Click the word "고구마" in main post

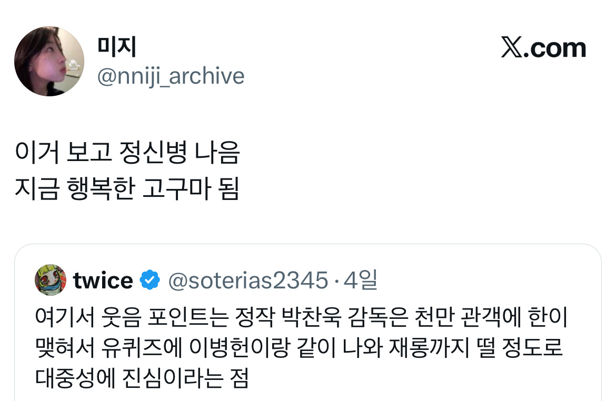pyautogui.click(x=172, y=189)
